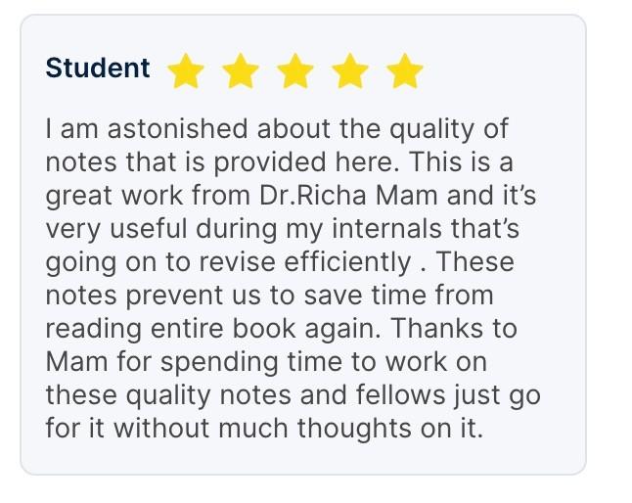Select the second yellow rating star
This screenshot has height=503, width=632.
point(241,70)
